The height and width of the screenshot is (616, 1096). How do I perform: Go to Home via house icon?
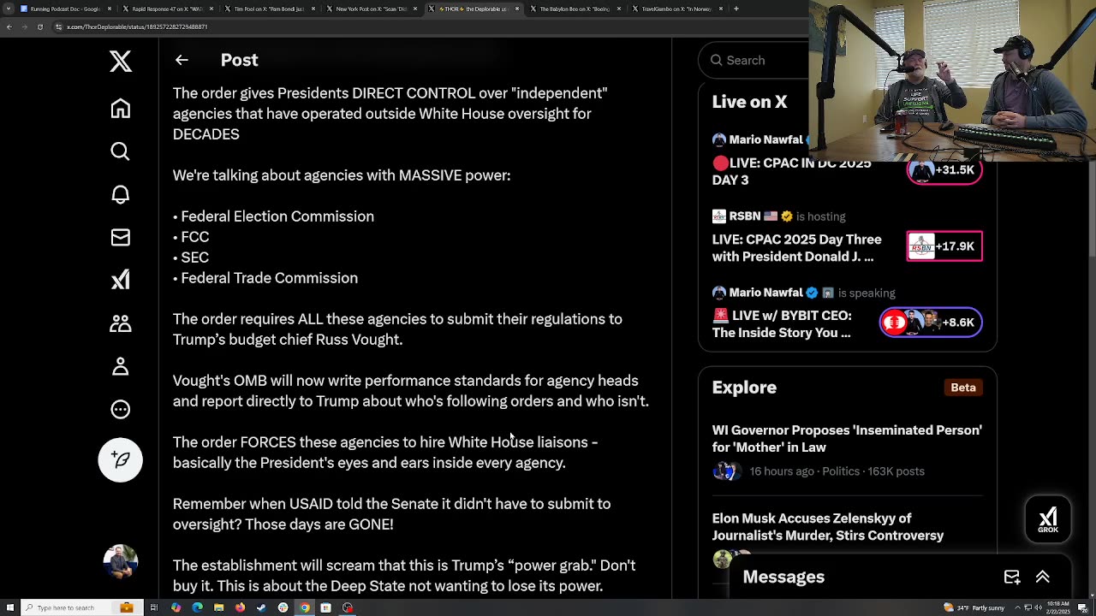[120, 108]
